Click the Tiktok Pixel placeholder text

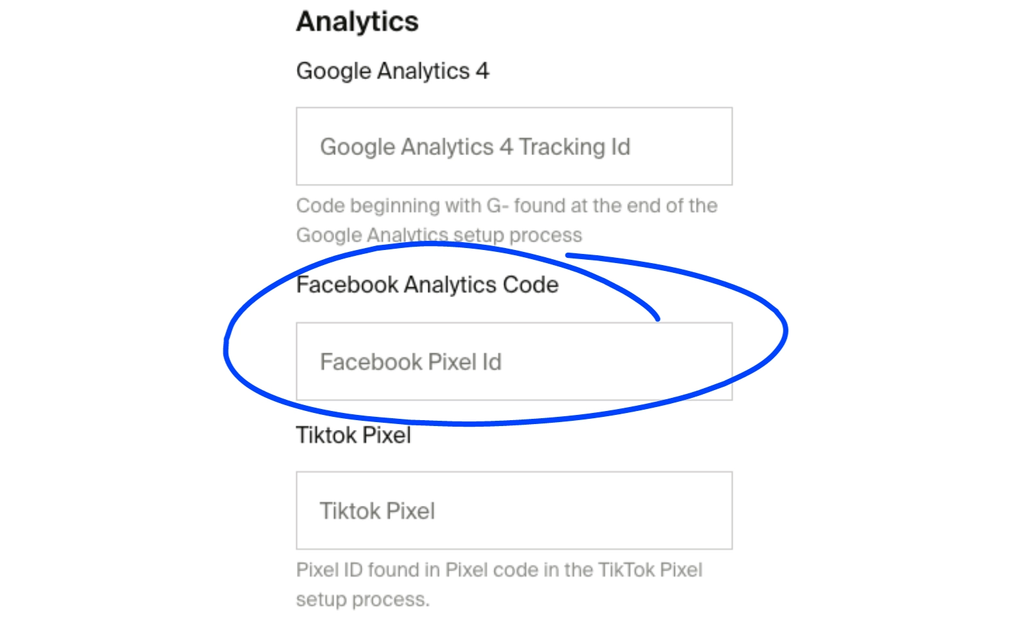(x=377, y=510)
